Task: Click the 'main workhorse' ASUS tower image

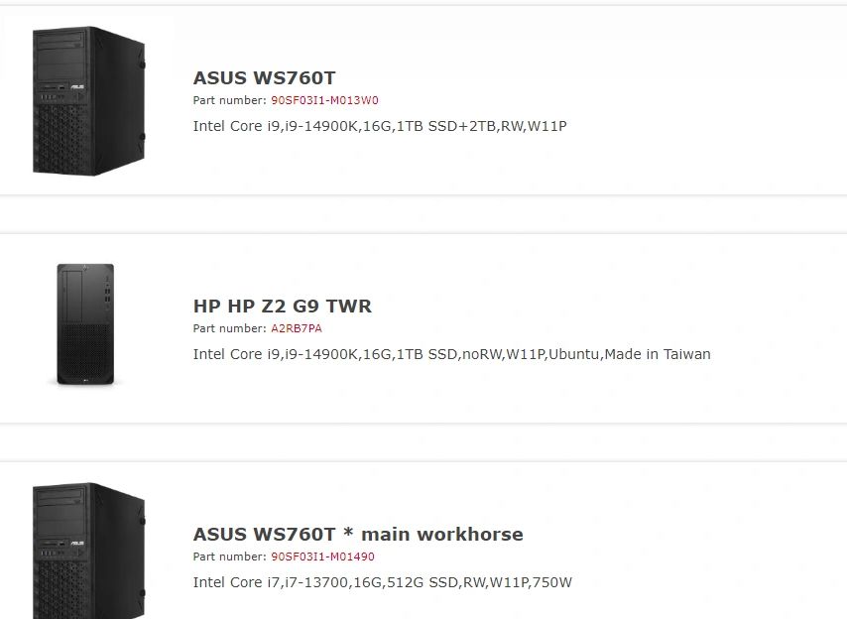Action: coord(89,551)
